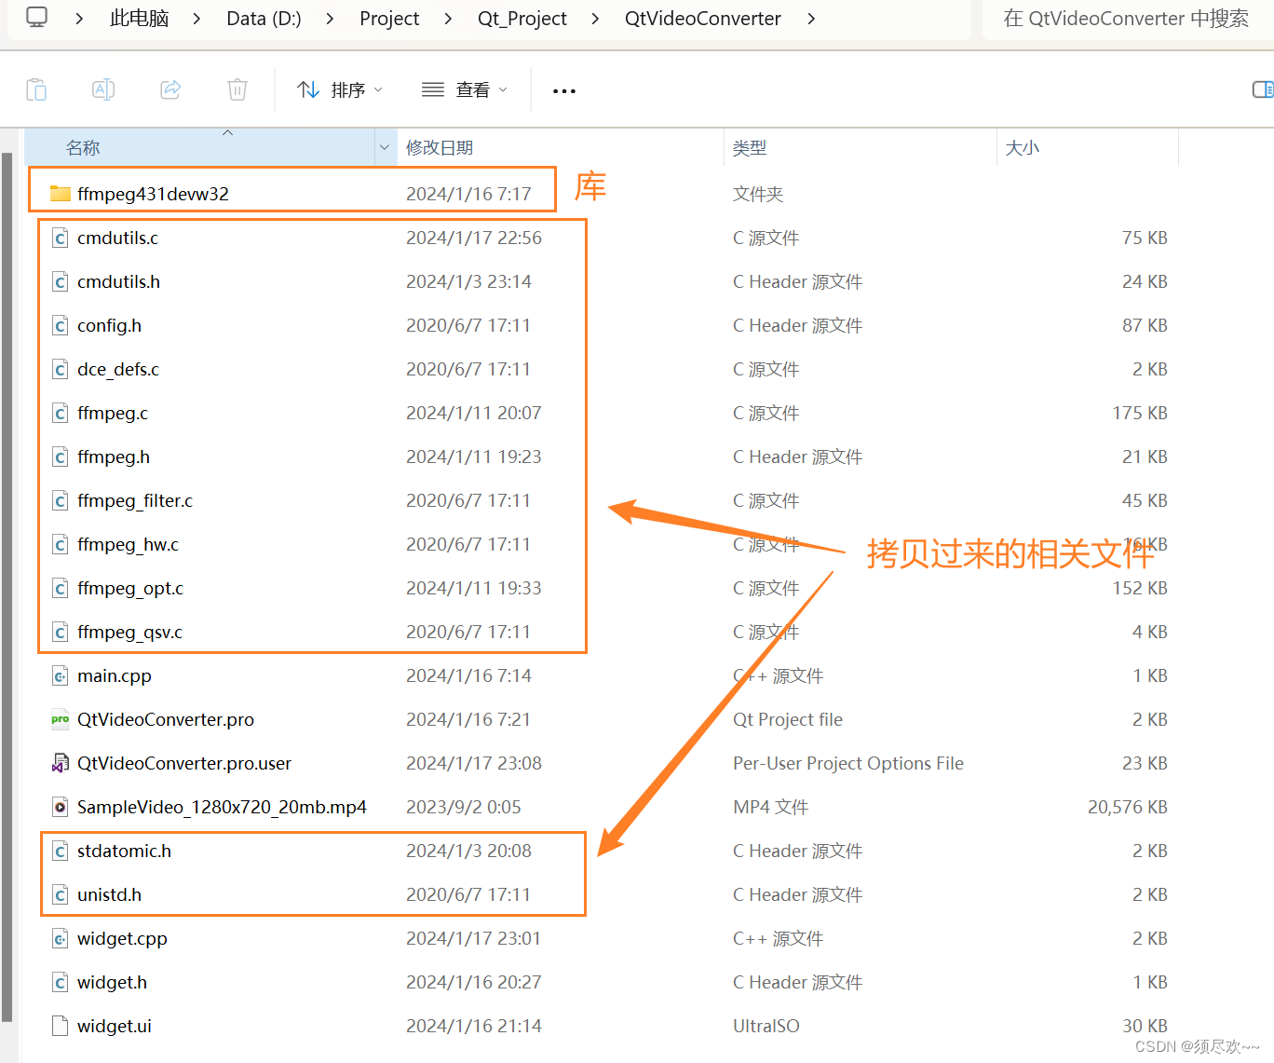Image resolution: width=1274 pixels, height=1063 pixels.
Task: Select the cmdutils.c file icon
Action: (x=61, y=238)
